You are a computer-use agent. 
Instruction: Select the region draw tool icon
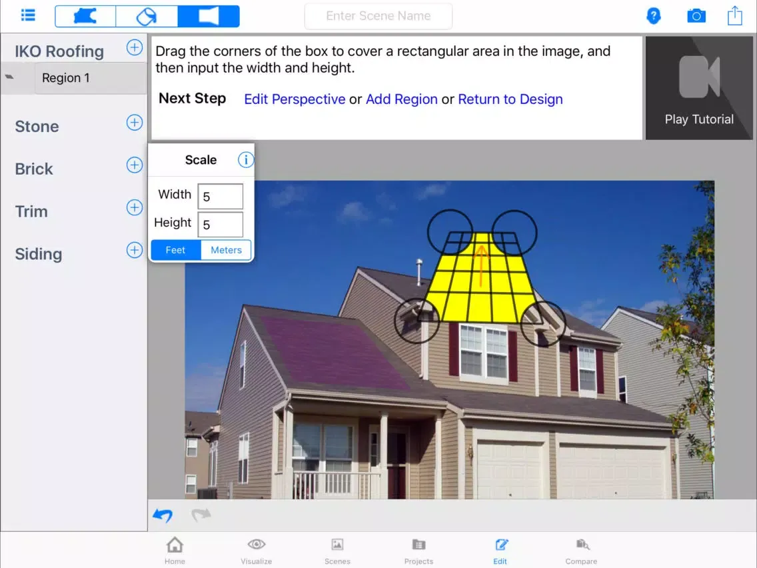(85, 16)
